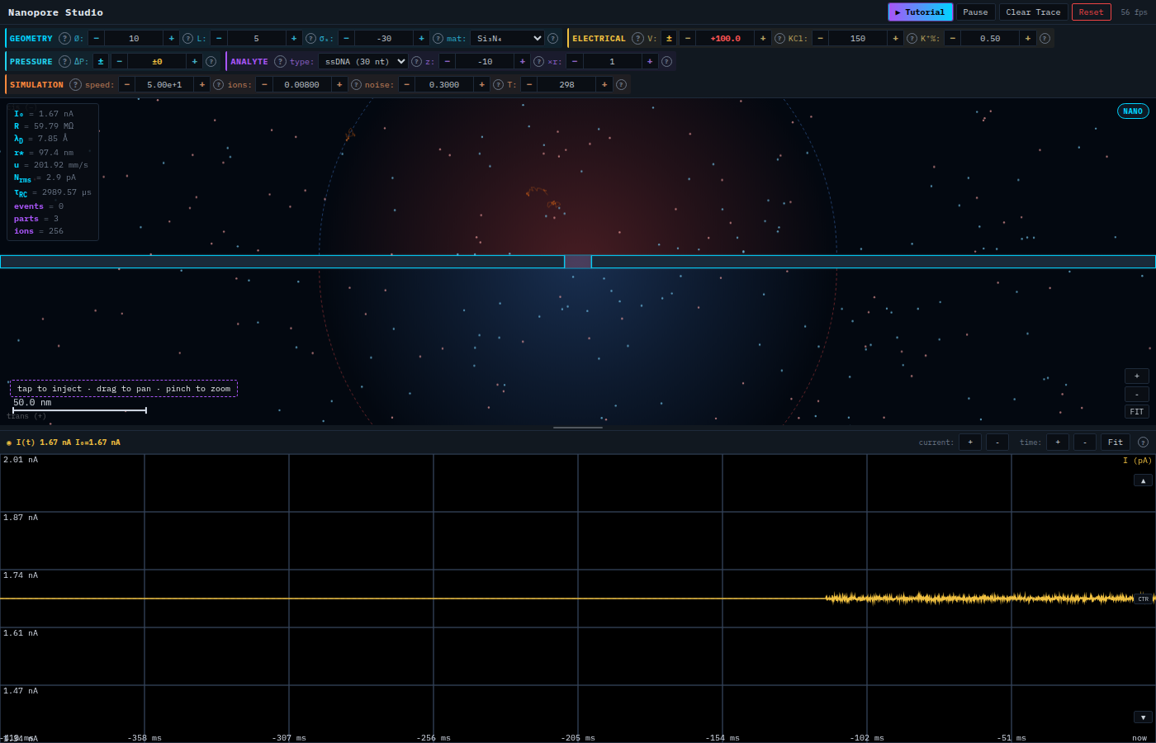1156x743 pixels.
Task: Decrease KCl concentration with minus
Action: point(820,38)
